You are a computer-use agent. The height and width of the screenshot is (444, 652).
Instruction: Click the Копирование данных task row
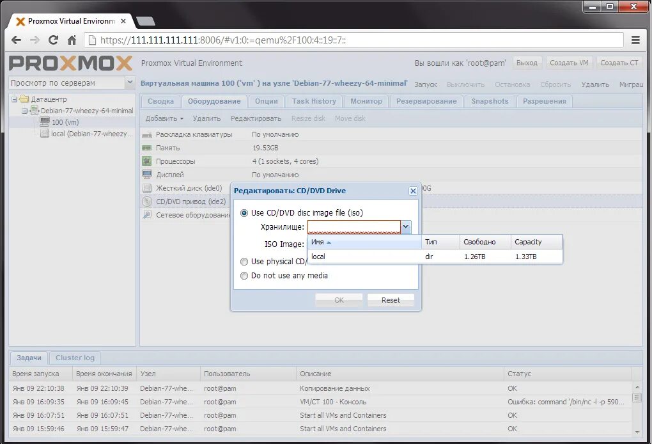point(320,388)
